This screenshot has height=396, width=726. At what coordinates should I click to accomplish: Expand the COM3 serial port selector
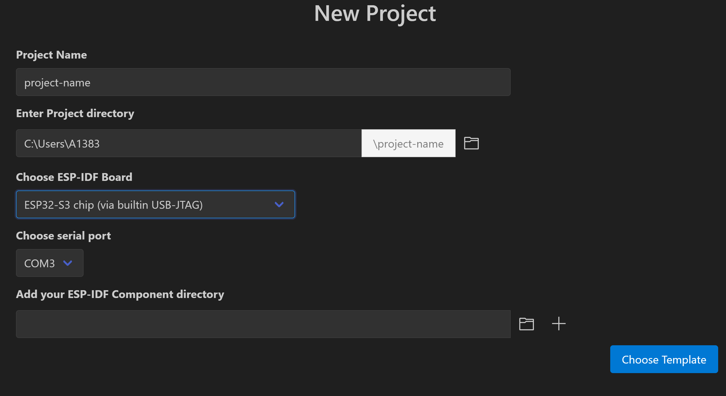coord(50,263)
